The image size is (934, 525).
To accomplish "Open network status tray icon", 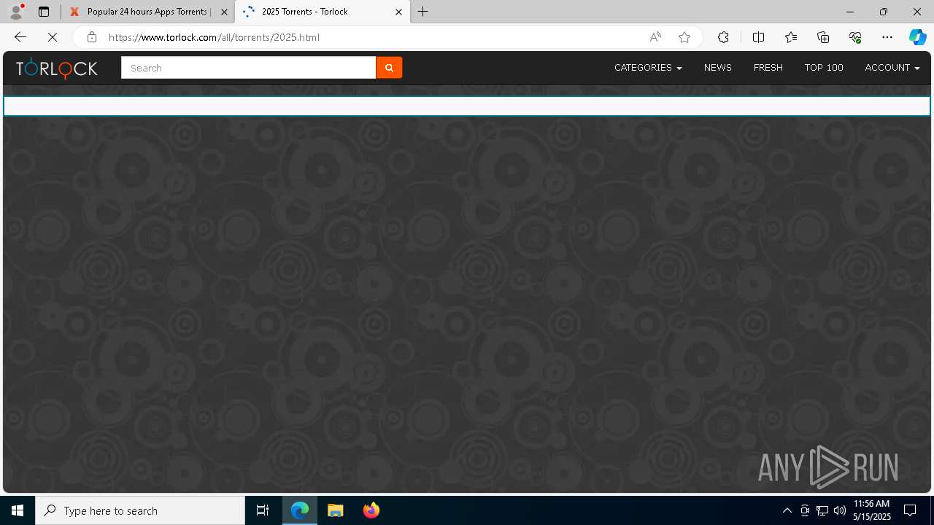I will pyautogui.click(x=822, y=510).
